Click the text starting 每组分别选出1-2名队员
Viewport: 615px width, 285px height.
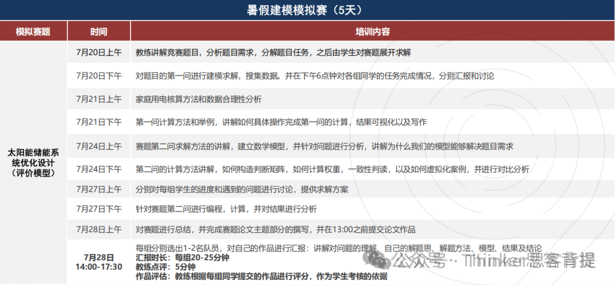339,248
